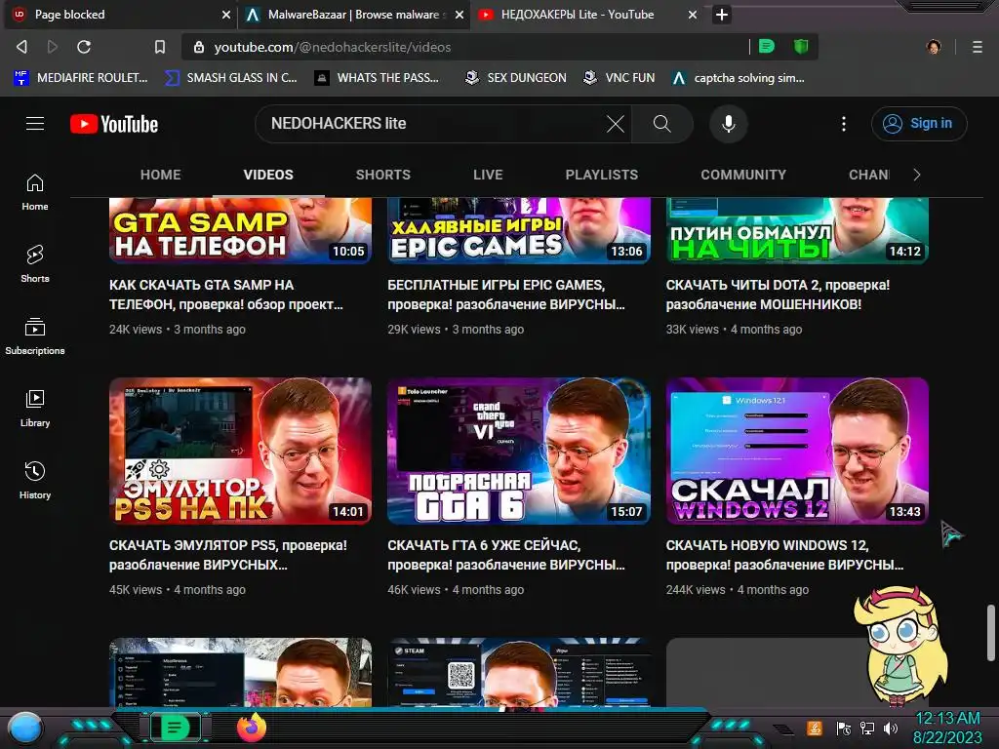The width and height of the screenshot is (999, 749).
Task: Click the Sign in button
Action: (x=919, y=124)
